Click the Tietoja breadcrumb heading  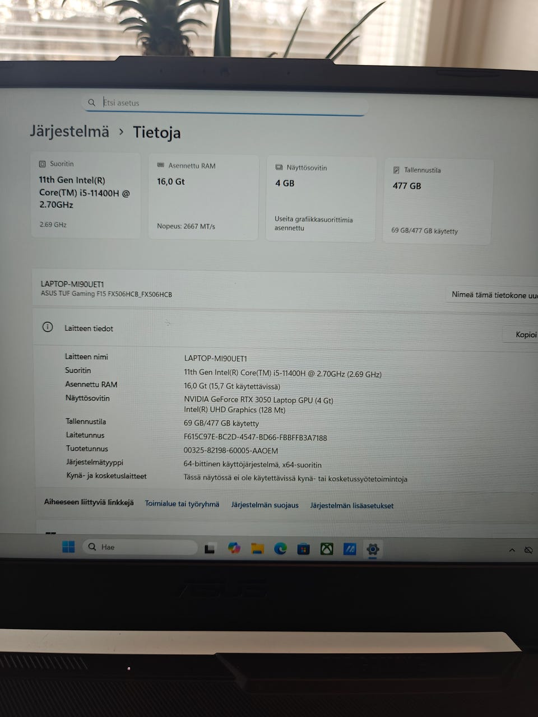(157, 133)
